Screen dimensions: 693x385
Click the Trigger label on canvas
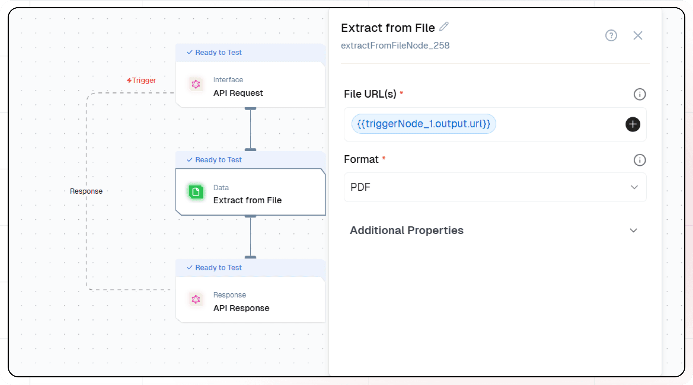click(x=141, y=80)
